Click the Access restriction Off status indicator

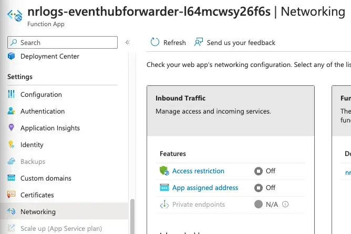(258, 171)
